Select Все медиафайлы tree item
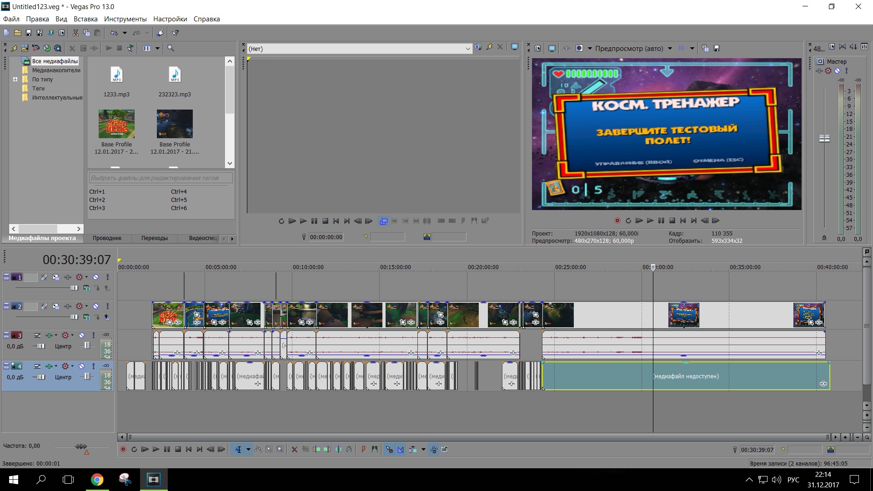 click(55, 61)
